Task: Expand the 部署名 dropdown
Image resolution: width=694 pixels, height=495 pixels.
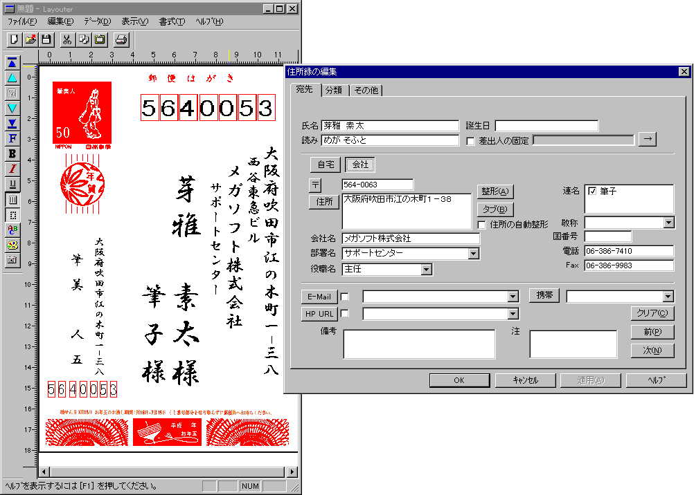Action: click(x=473, y=254)
